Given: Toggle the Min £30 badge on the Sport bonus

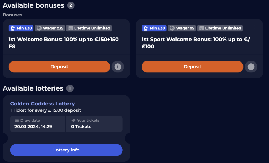Looking at the screenshot, I should [x=154, y=28].
